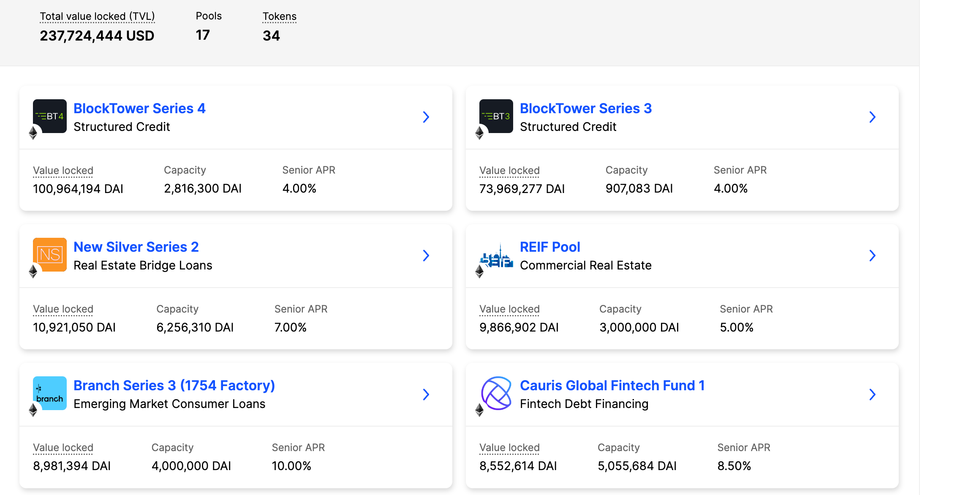Screen dimensions: 979x495
Task: Open the BlockTower Series 4 pool link
Action: [139, 109]
